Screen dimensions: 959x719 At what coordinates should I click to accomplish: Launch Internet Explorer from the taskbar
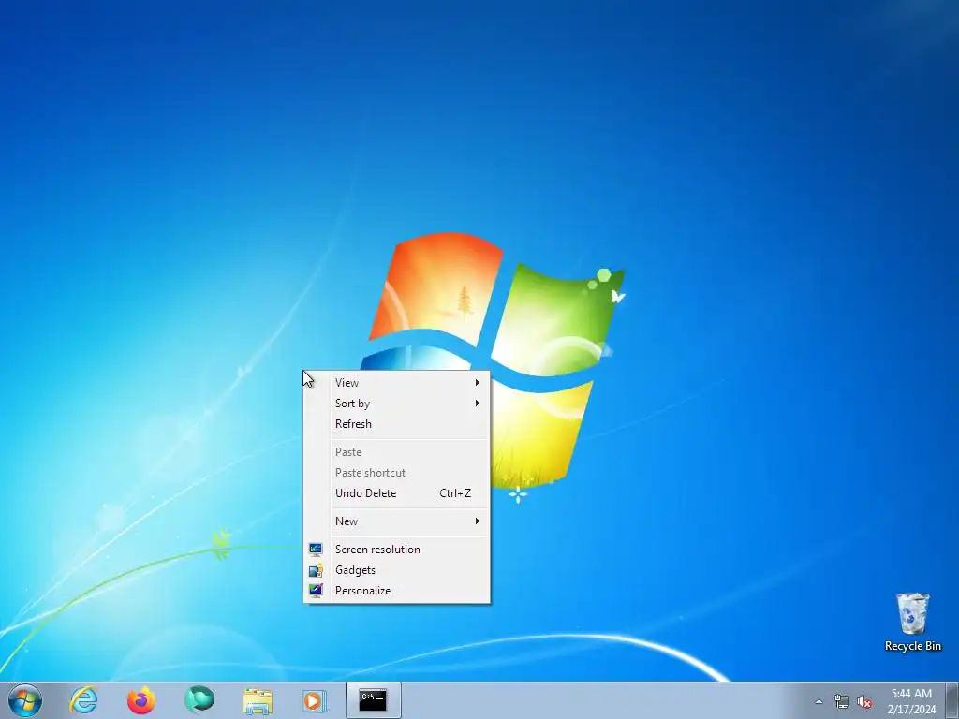(83, 700)
